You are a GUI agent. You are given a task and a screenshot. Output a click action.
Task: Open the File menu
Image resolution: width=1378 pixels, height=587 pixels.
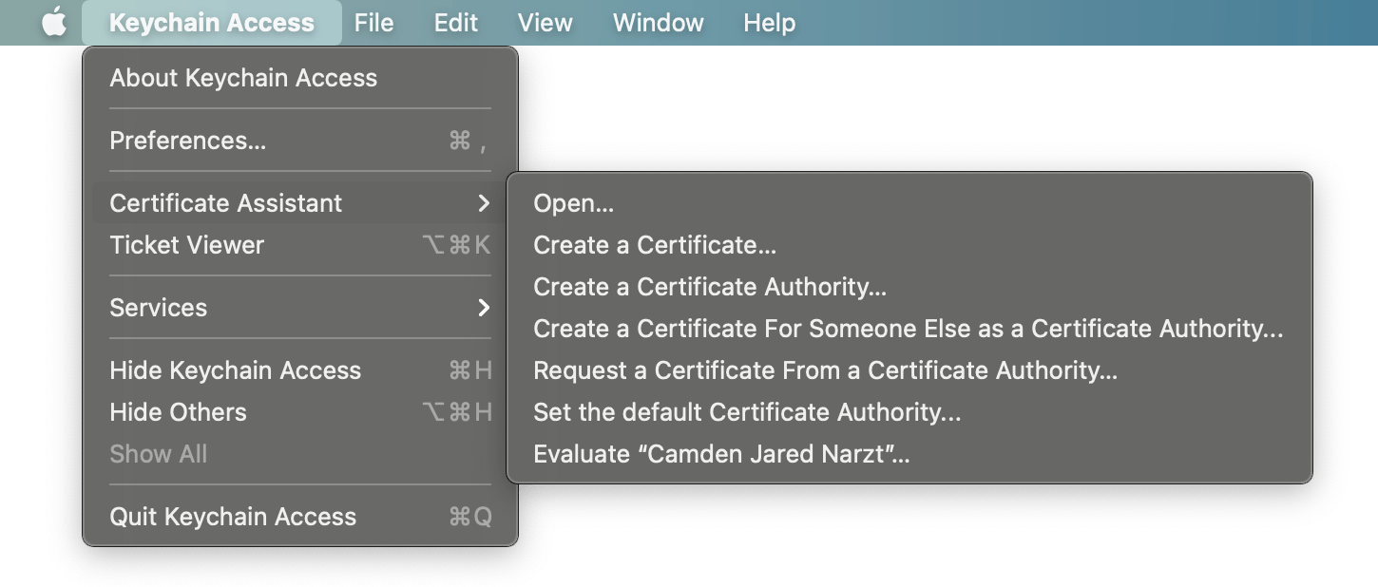[x=373, y=23]
